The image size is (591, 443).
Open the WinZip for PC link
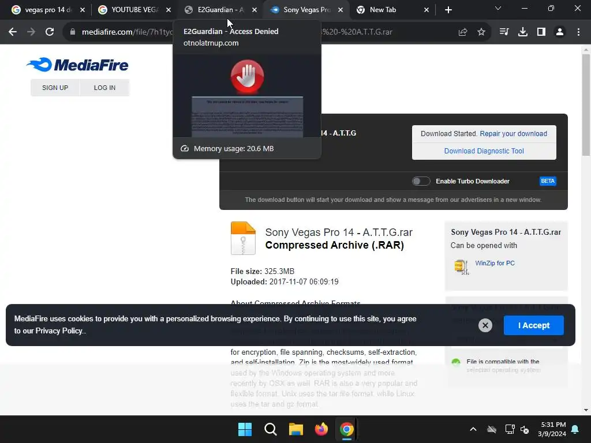coord(495,263)
